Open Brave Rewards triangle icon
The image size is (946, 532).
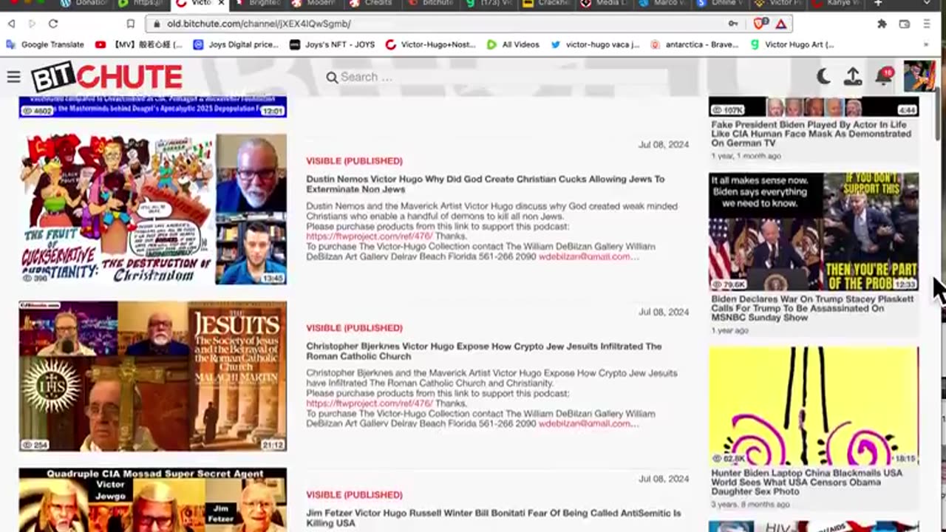(781, 24)
